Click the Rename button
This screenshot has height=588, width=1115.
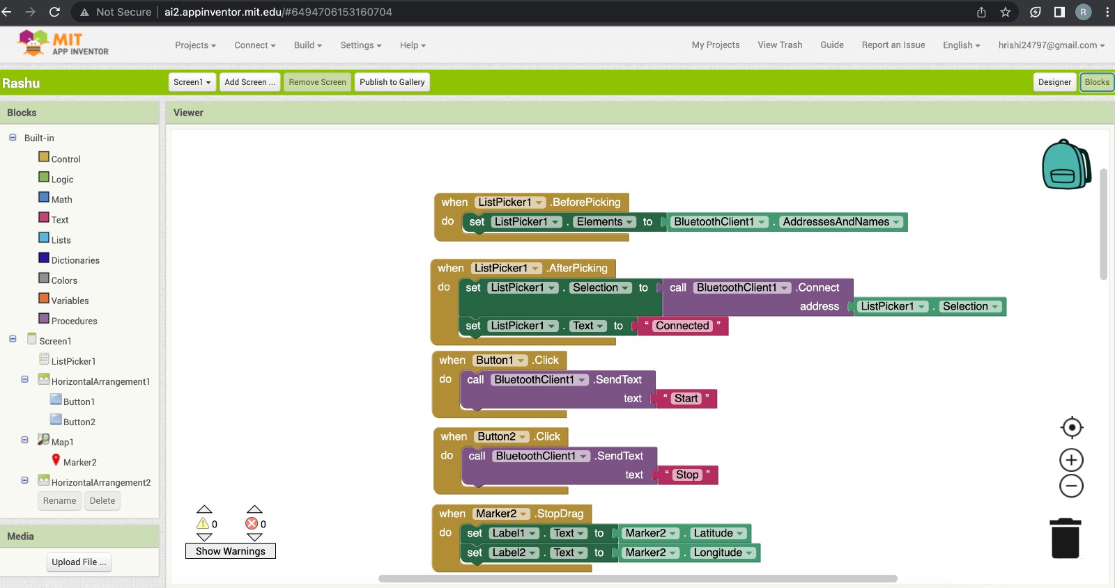click(x=59, y=501)
